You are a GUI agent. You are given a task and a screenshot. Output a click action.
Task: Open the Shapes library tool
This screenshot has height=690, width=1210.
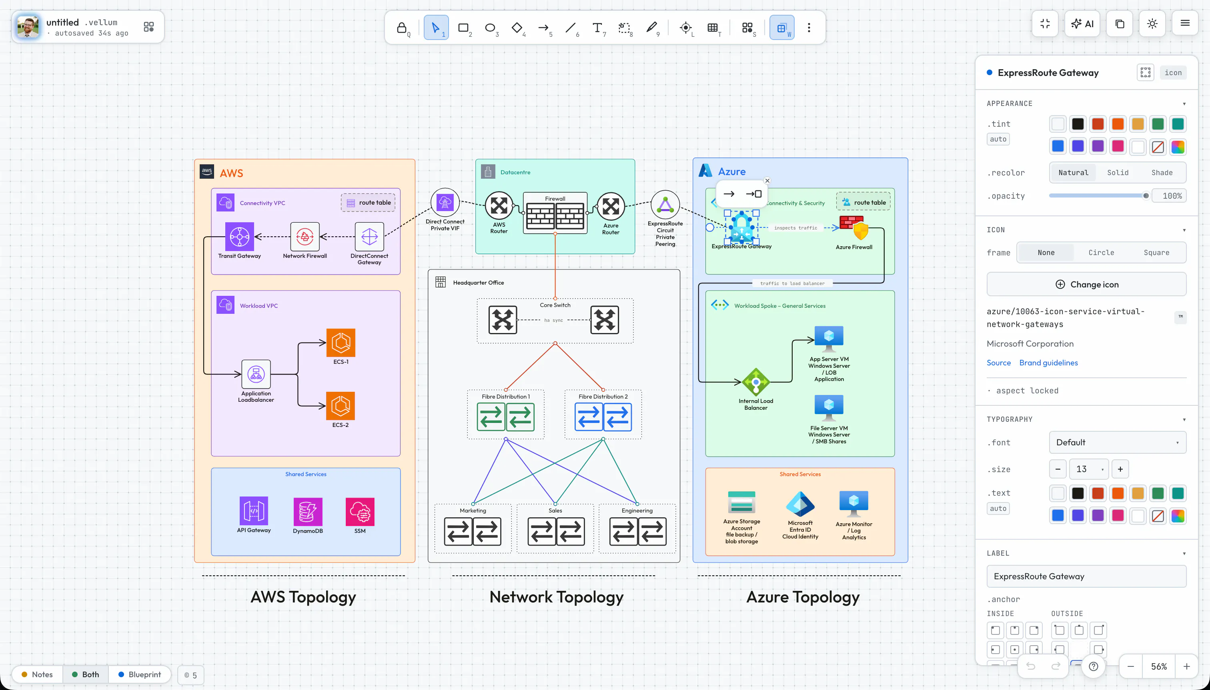(747, 28)
